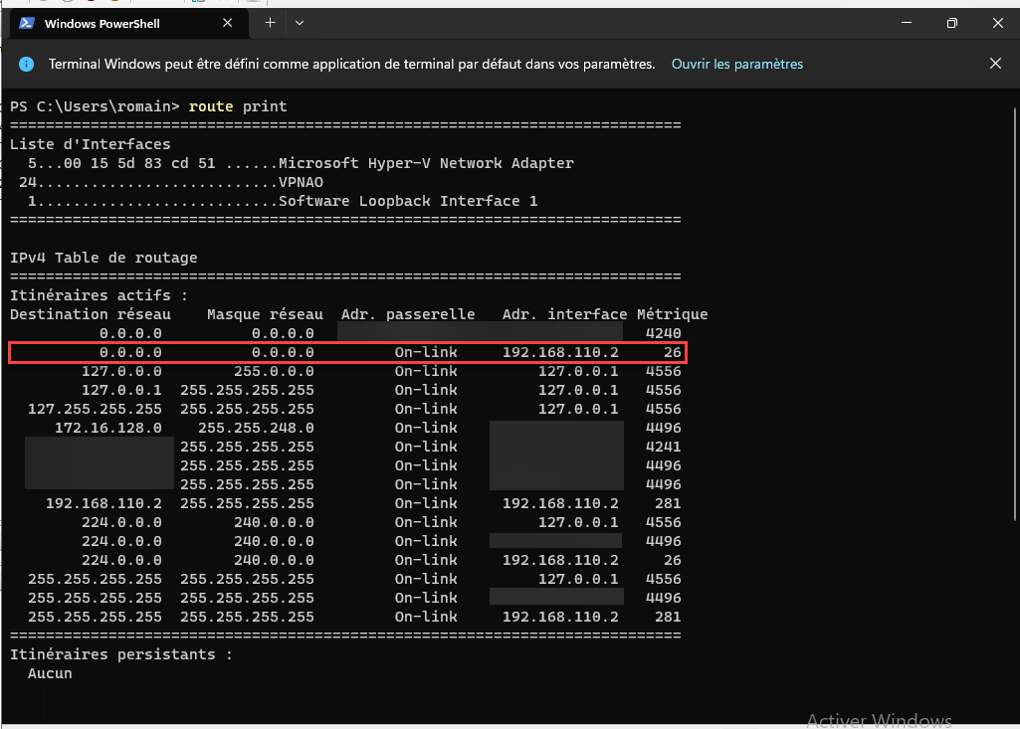This screenshot has height=729, width=1020.
Task: Minimize the Terminal window
Action: pyautogui.click(x=906, y=23)
